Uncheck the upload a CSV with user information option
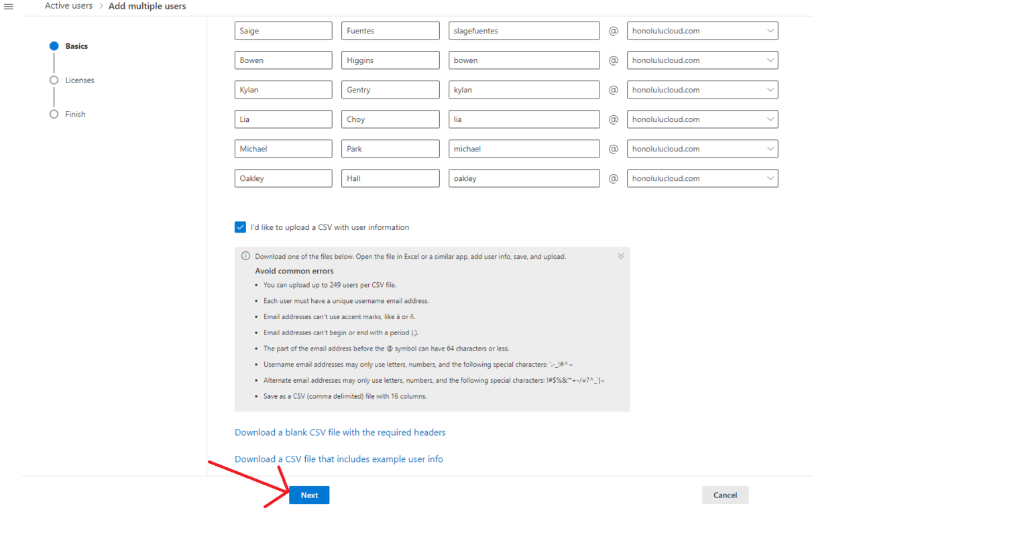This screenshot has height=549, width=1030. coord(240,227)
